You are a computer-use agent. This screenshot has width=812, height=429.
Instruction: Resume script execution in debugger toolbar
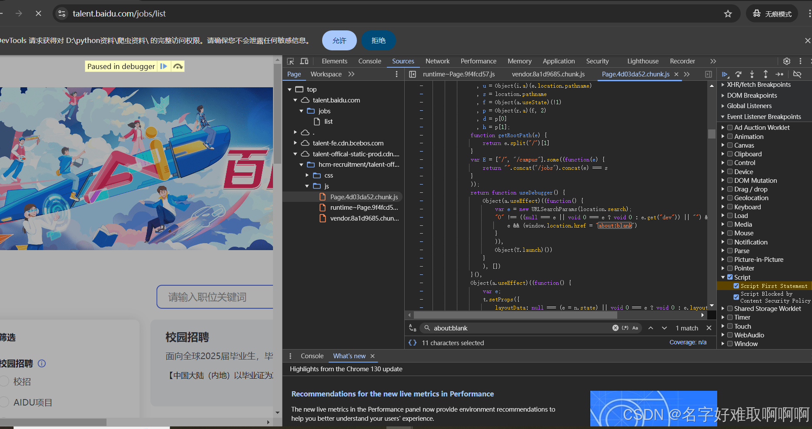[x=725, y=74]
